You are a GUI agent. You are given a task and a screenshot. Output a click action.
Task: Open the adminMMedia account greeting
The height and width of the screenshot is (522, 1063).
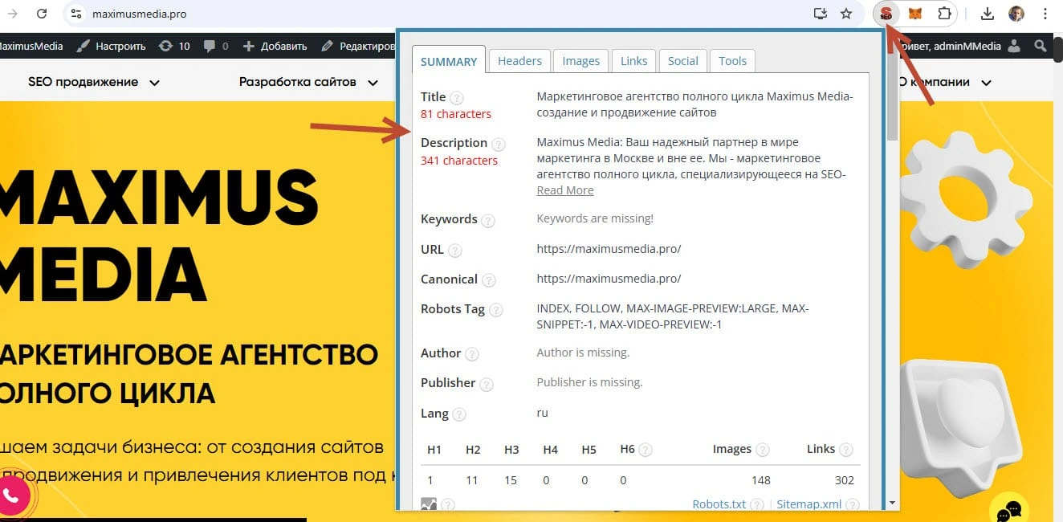[x=959, y=46]
